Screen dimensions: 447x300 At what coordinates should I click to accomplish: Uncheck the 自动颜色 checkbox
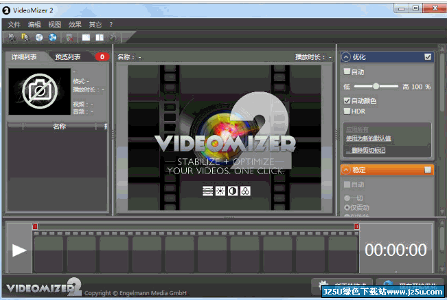(347, 100)
